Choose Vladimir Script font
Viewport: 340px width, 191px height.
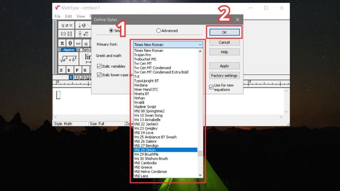click(166, 107)
